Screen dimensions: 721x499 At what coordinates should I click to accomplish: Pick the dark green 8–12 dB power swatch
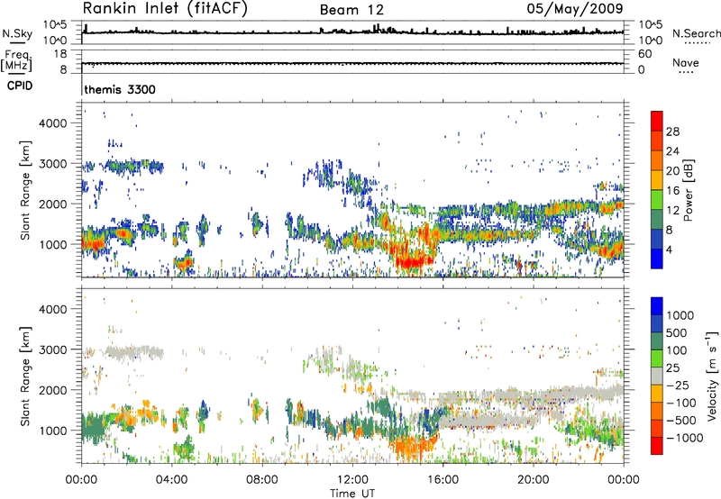(x=657, y=219)
